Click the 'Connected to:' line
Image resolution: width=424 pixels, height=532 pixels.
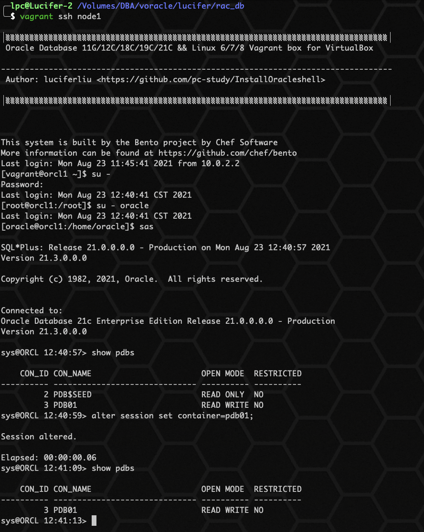32,310
